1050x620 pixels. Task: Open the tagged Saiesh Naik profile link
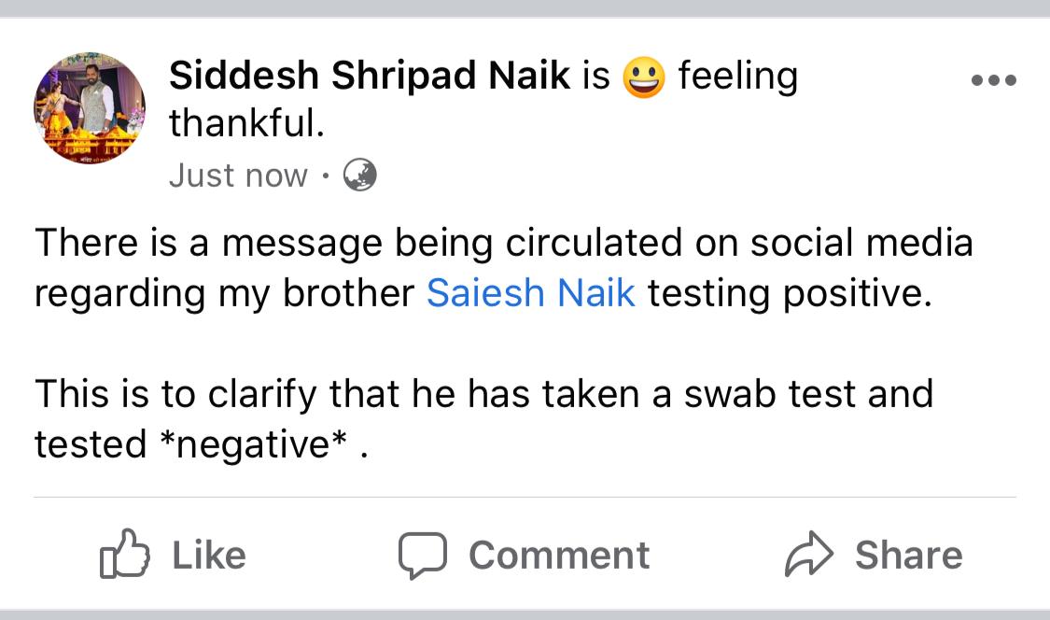(x=530, y=293)
